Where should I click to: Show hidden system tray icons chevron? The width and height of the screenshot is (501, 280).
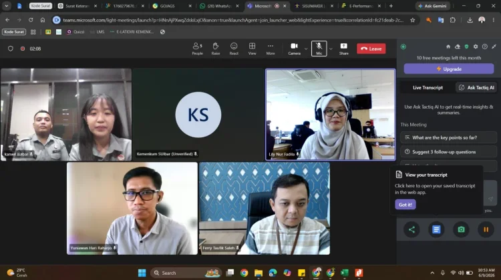click(x=432, y=273)
